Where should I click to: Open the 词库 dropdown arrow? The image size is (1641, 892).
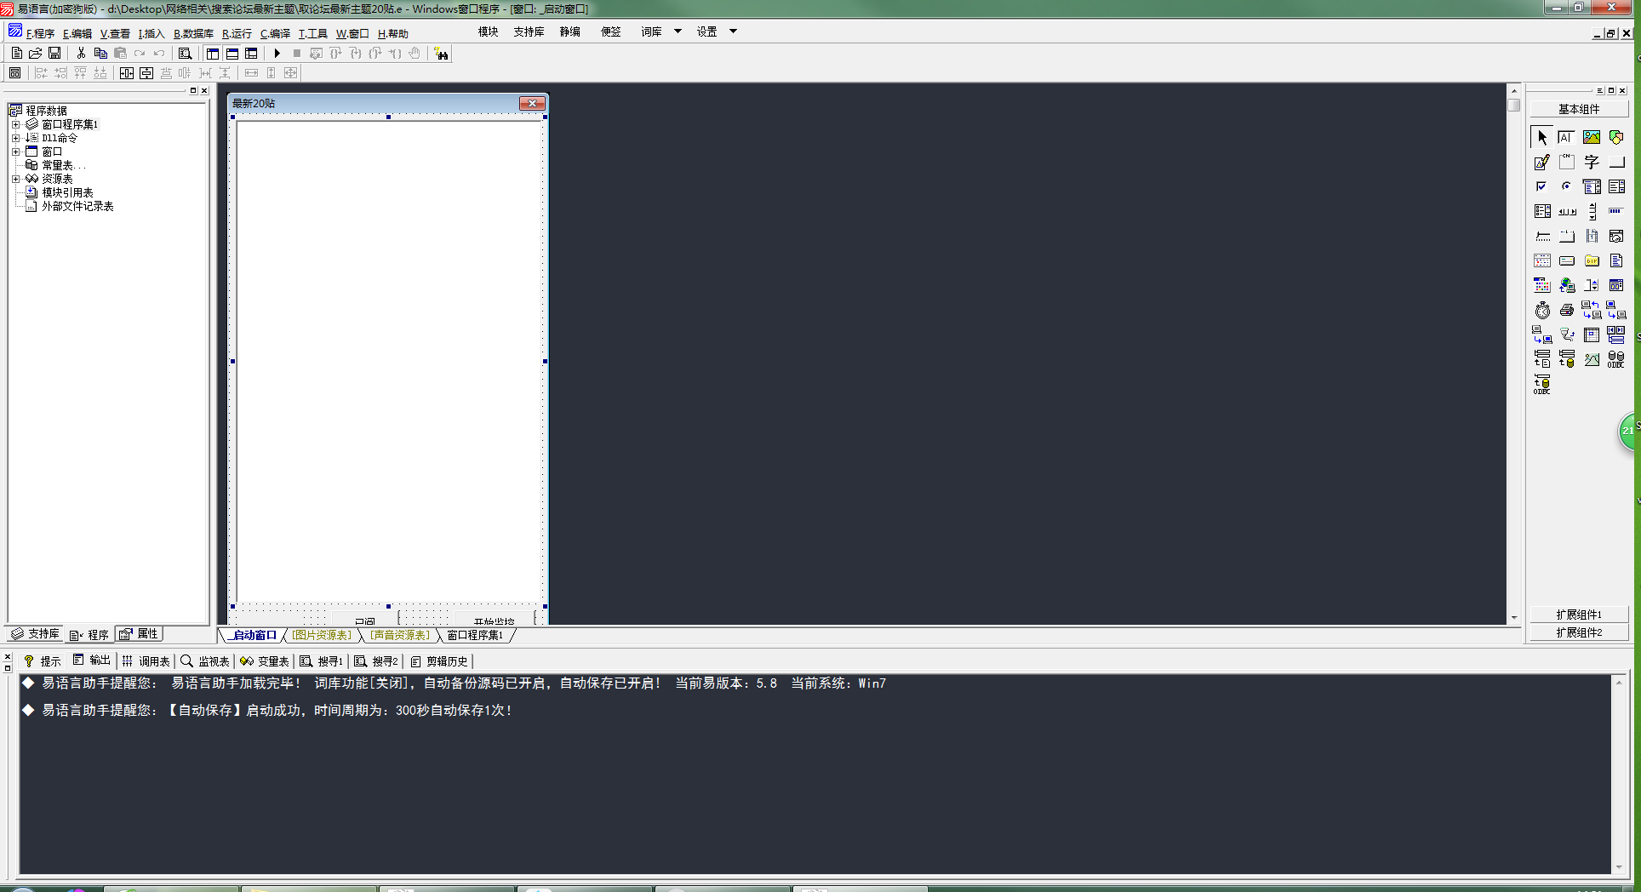click(678, 31)
